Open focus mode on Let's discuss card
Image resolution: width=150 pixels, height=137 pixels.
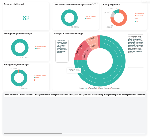(x=95, y=4)
